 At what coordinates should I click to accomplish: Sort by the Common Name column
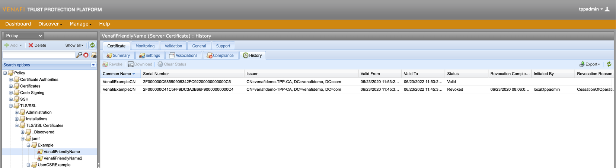tap(120, 74)
